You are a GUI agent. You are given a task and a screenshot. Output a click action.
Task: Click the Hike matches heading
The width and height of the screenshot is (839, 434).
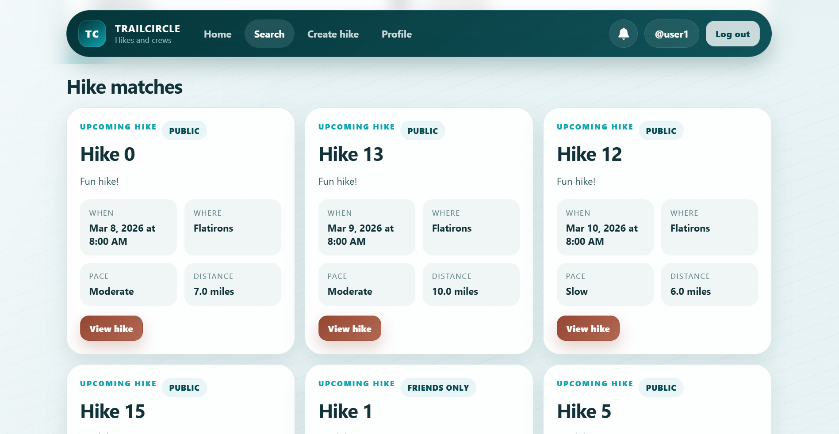point(125,87)
